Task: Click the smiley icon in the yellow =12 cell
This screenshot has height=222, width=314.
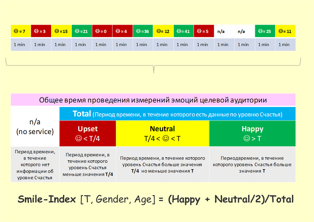Action: click(x=159, y=31)
